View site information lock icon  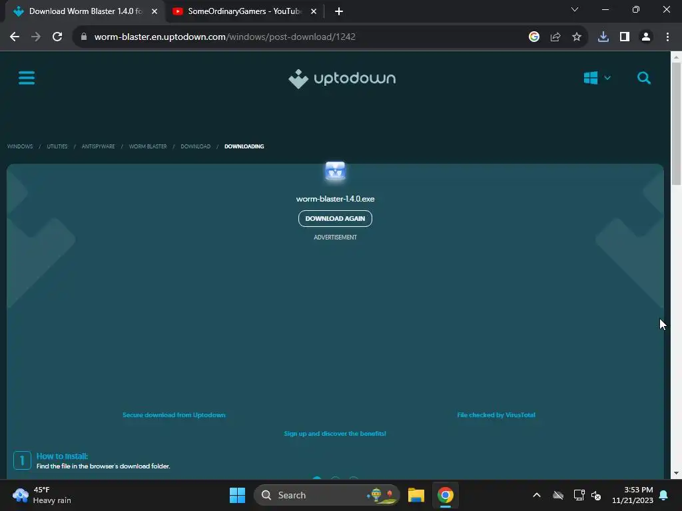coord(84,37)
